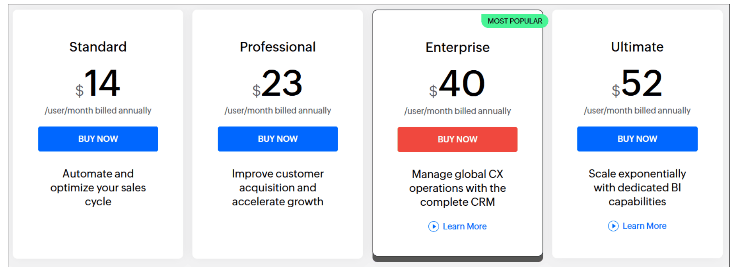Select the $14 Standard price

click(x=98, y=83)
